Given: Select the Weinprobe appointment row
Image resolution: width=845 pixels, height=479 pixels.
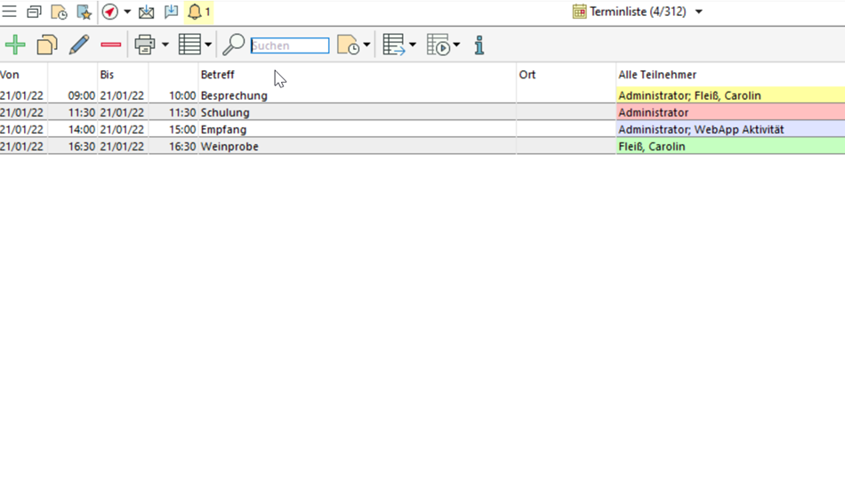Looking at the screenshot, I should pyautogui.click(x=229, y=146).
